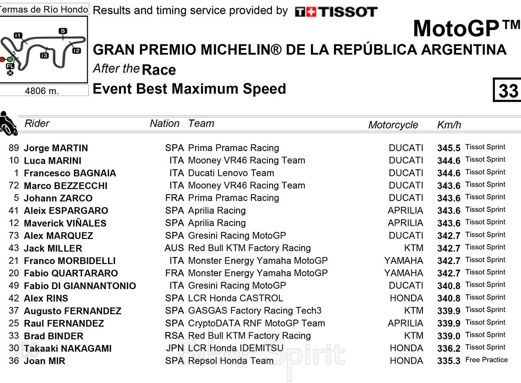
Task: Click Fabio QUARTARARO's 342.7 speed value
Action: 448,274
